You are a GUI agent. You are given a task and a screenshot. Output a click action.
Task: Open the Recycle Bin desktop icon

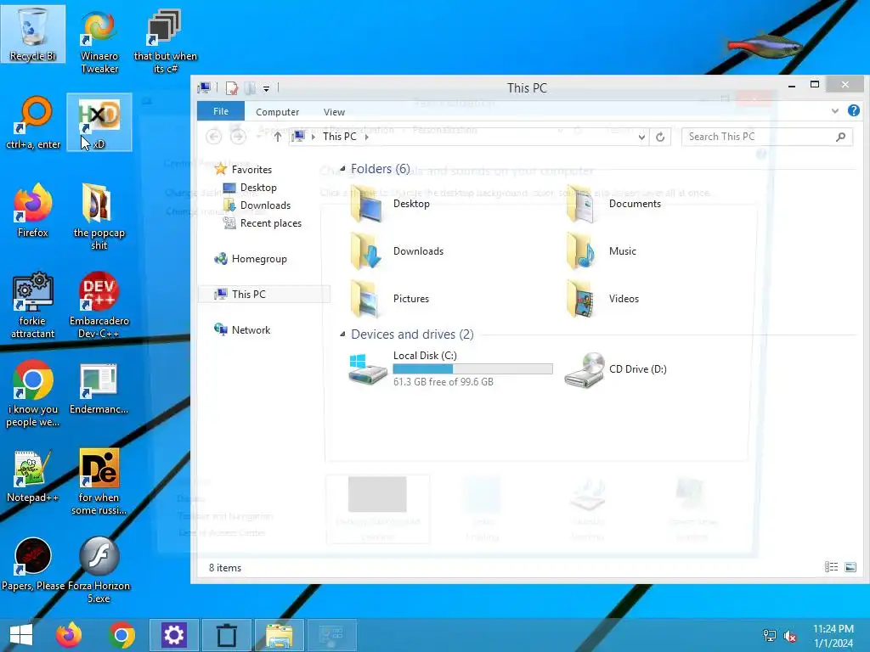33,34
